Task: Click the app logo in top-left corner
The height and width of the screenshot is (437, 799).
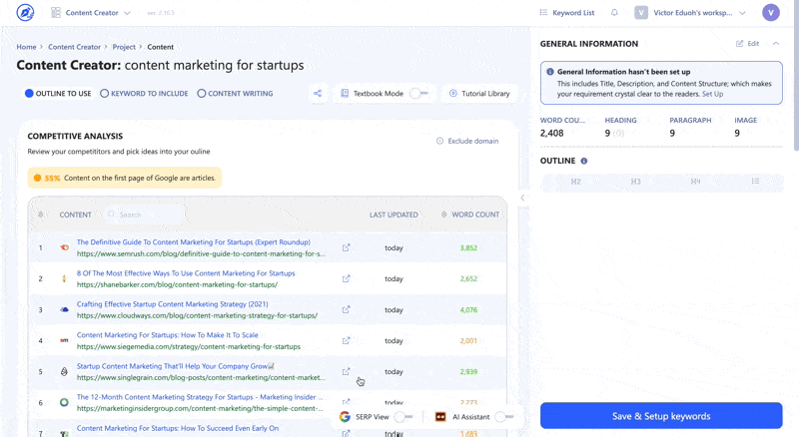Action: point(25,12)
